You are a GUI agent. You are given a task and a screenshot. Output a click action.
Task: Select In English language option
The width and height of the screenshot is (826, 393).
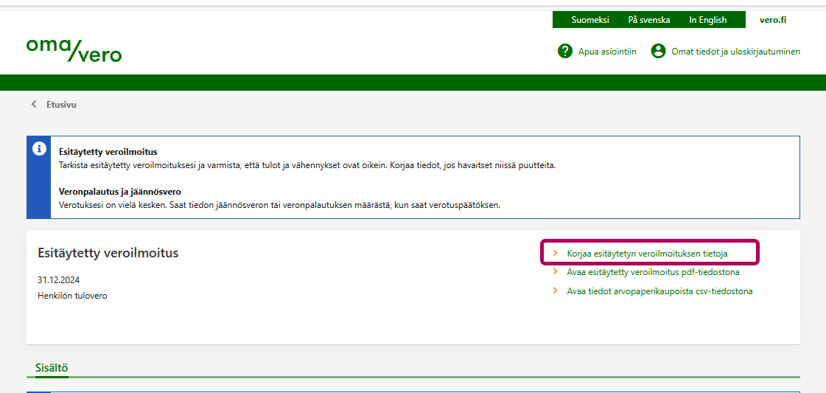(707, 20)
